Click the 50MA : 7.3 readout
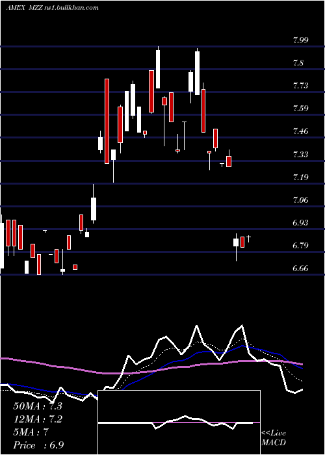Screen dimensions: 325x455 tap(38, 406)
